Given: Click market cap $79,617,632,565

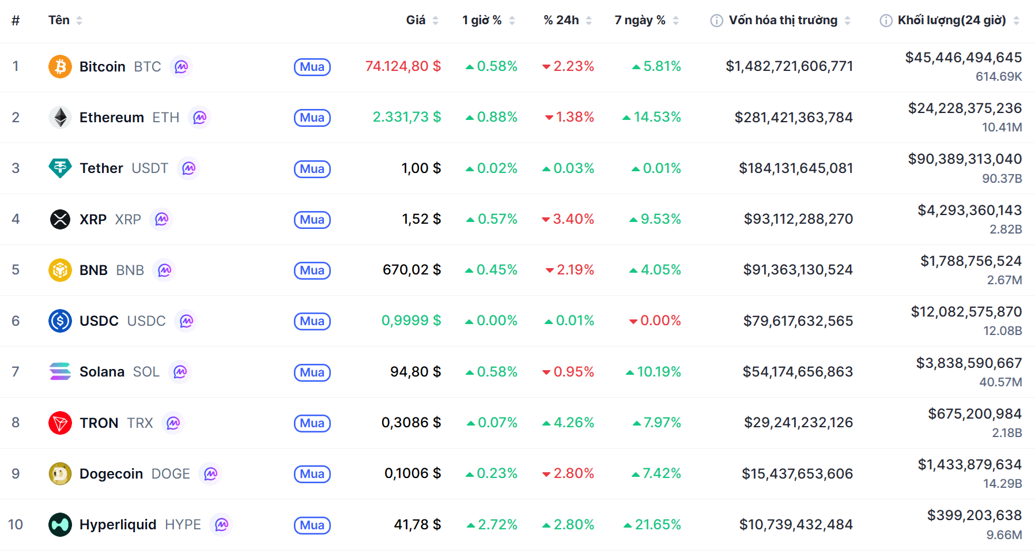Looking at the screenshot, I should pyautogui.click(x=798, y=321).
